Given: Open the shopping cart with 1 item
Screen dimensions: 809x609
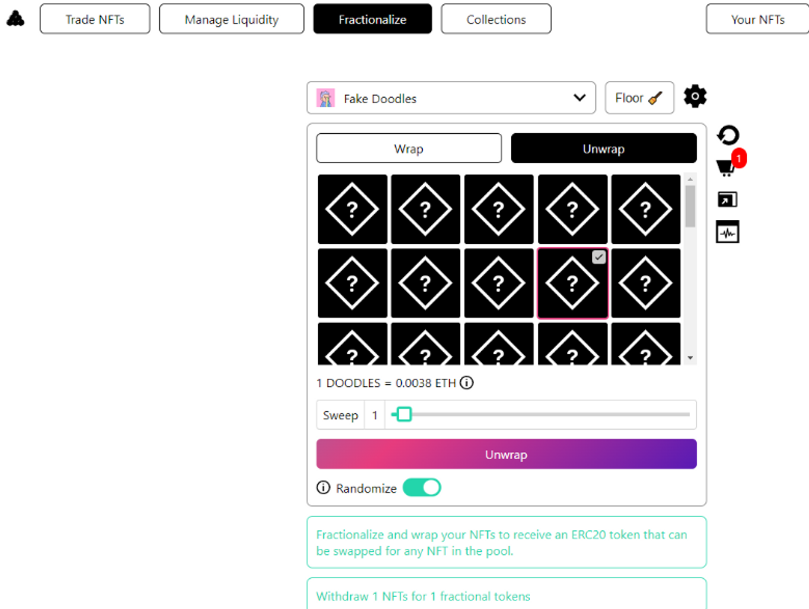Looking at the screenshot, I should pos(726,167).
